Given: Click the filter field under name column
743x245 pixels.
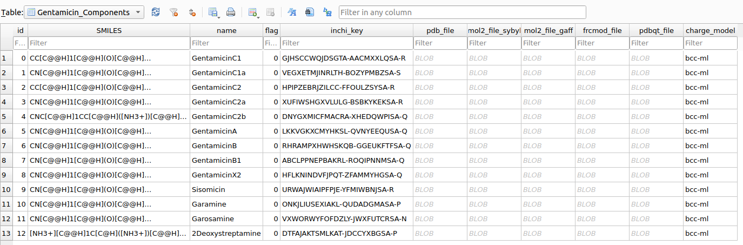Looking at the screenshot, I should click(226, 43).
